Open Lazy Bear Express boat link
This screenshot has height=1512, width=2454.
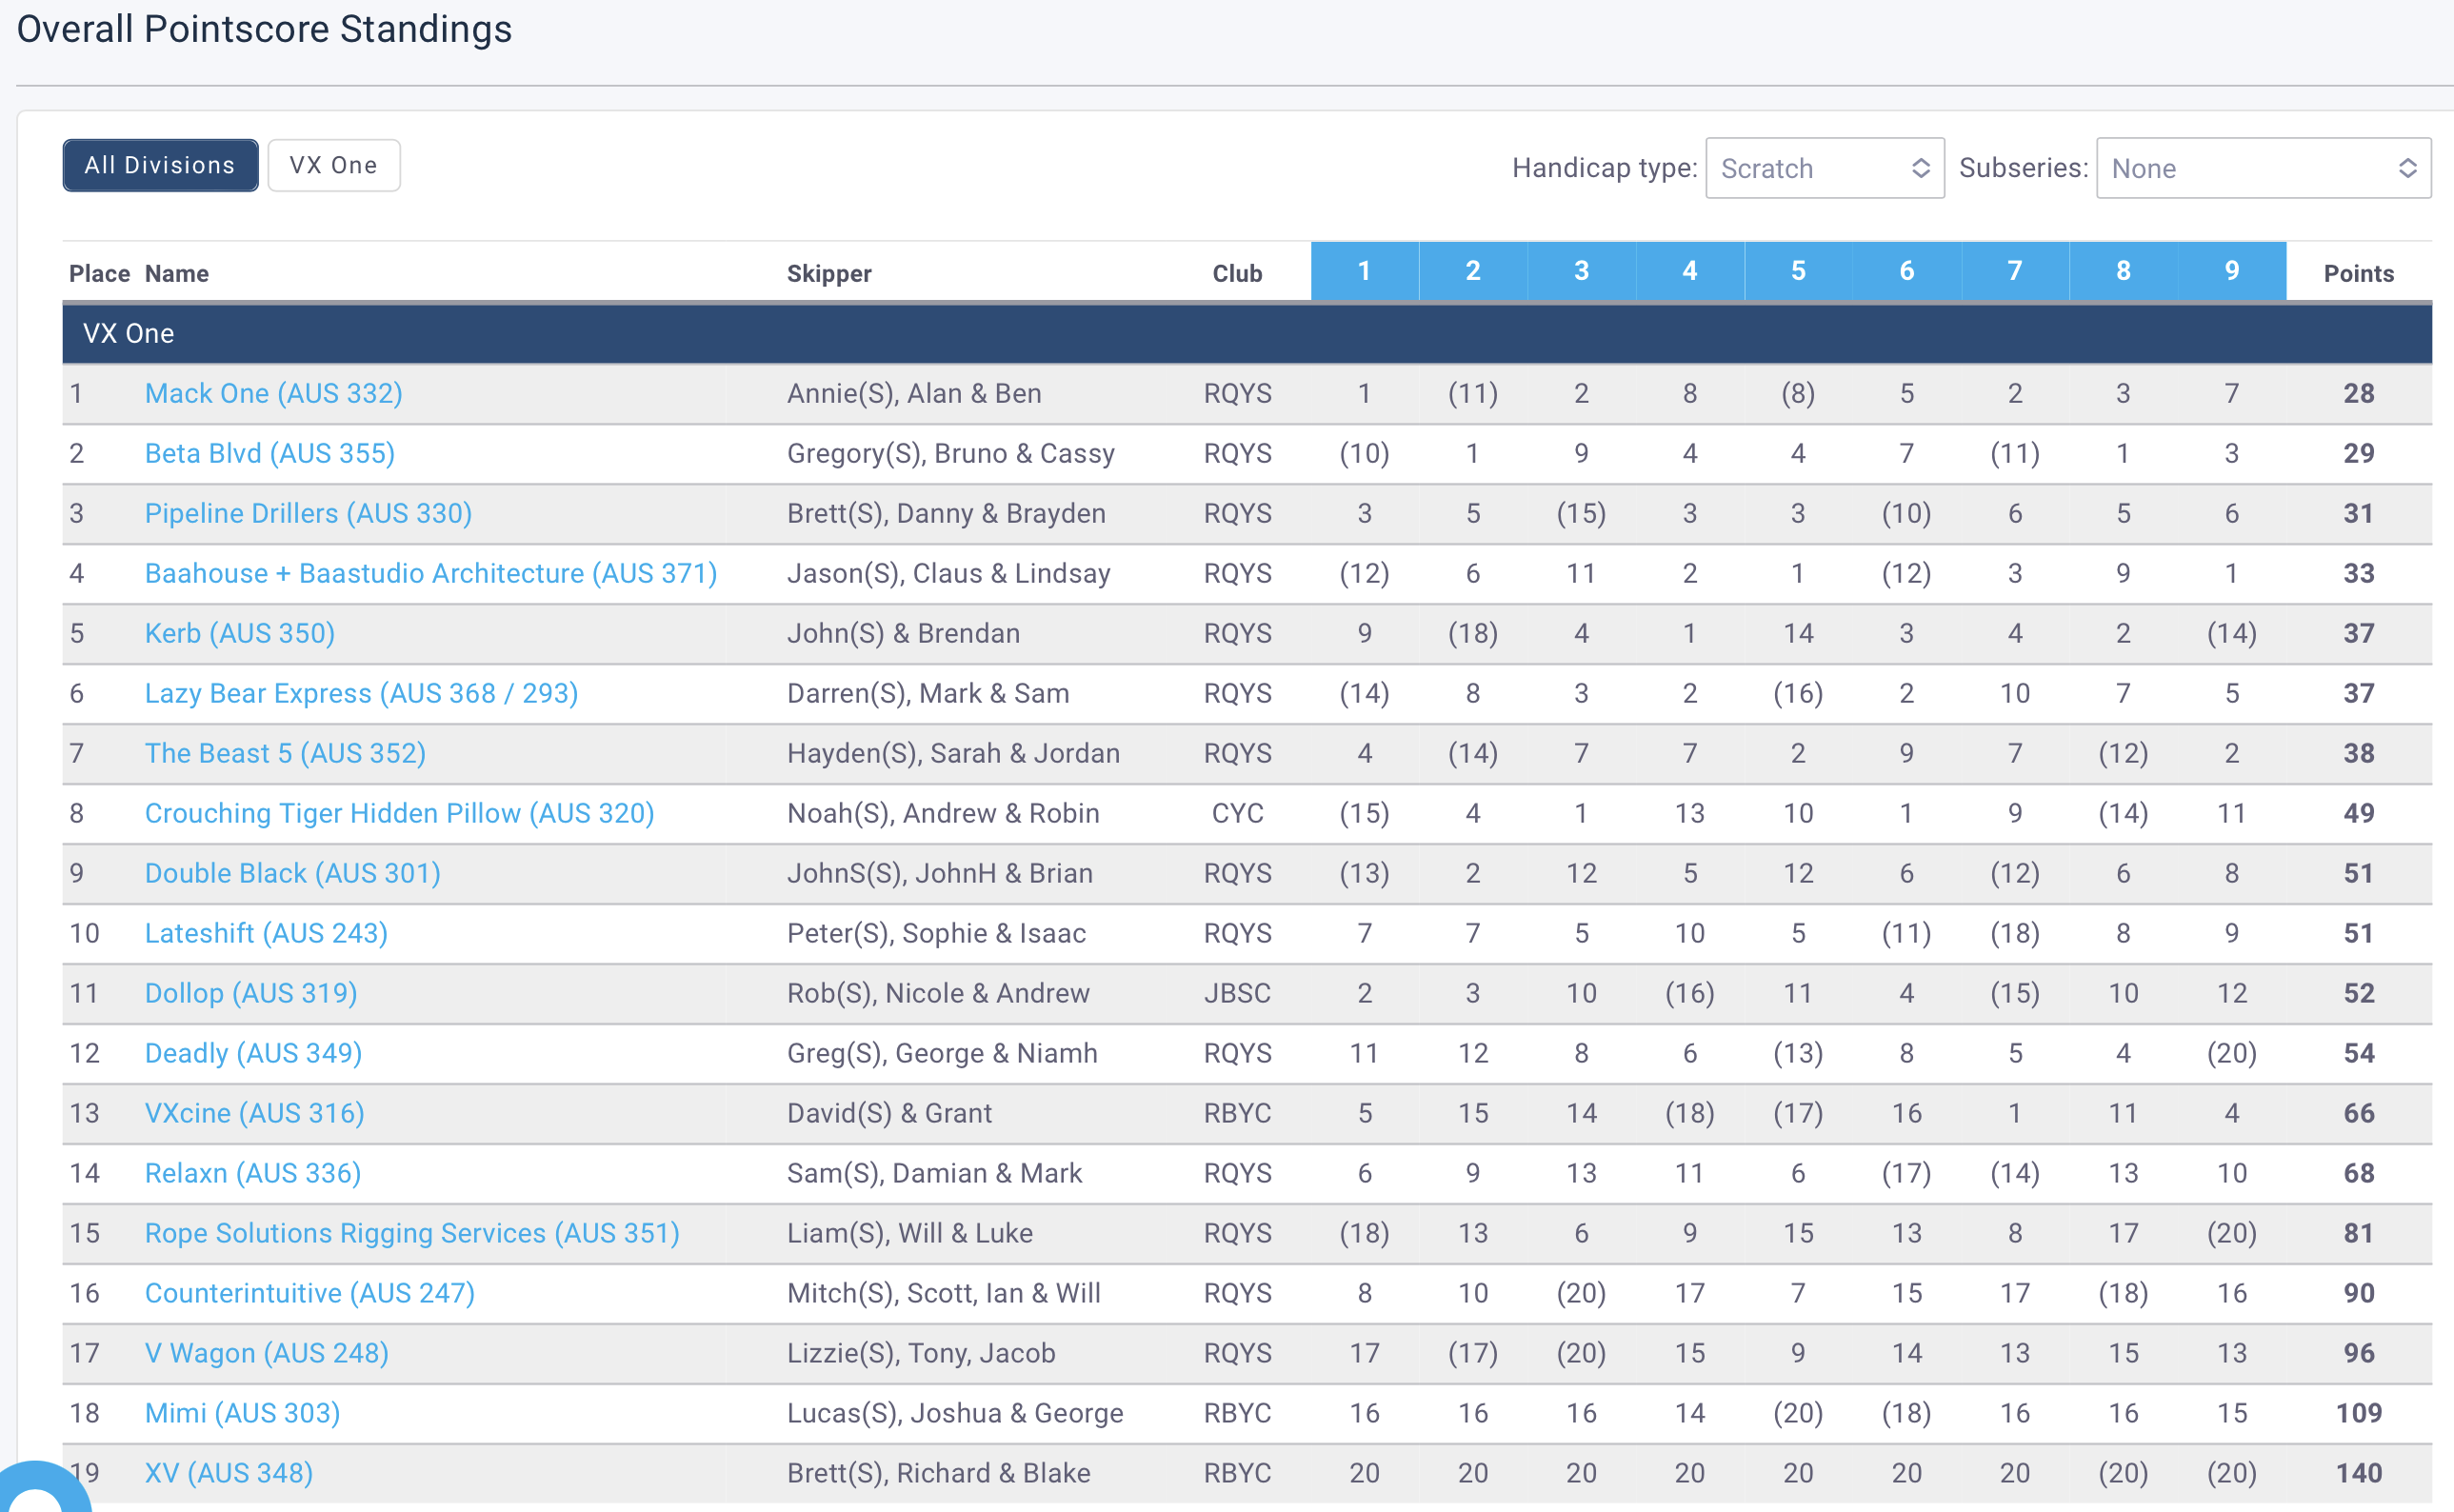click(x=361, y=693)
